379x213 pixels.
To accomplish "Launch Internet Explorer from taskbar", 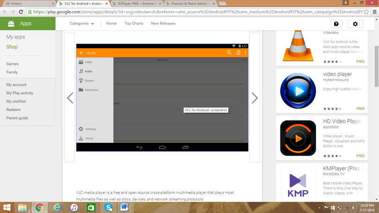I will coord(57,207).
